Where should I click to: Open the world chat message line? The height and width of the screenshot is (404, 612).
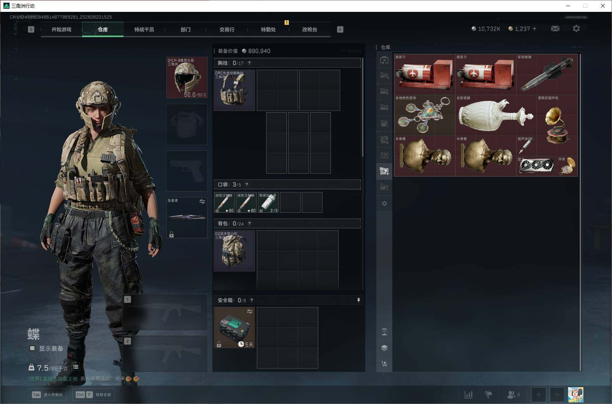[84, 379]
